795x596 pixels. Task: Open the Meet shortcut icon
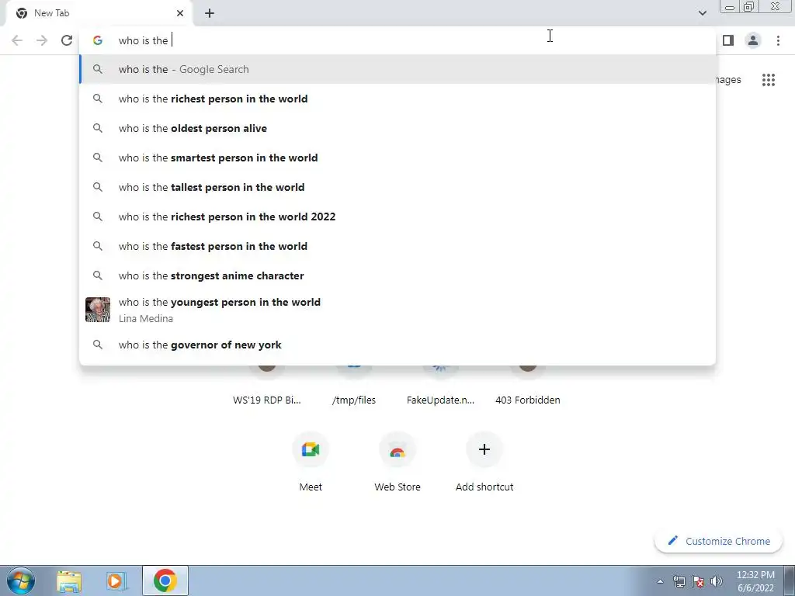pyautogui.click(x=311, y=449)
